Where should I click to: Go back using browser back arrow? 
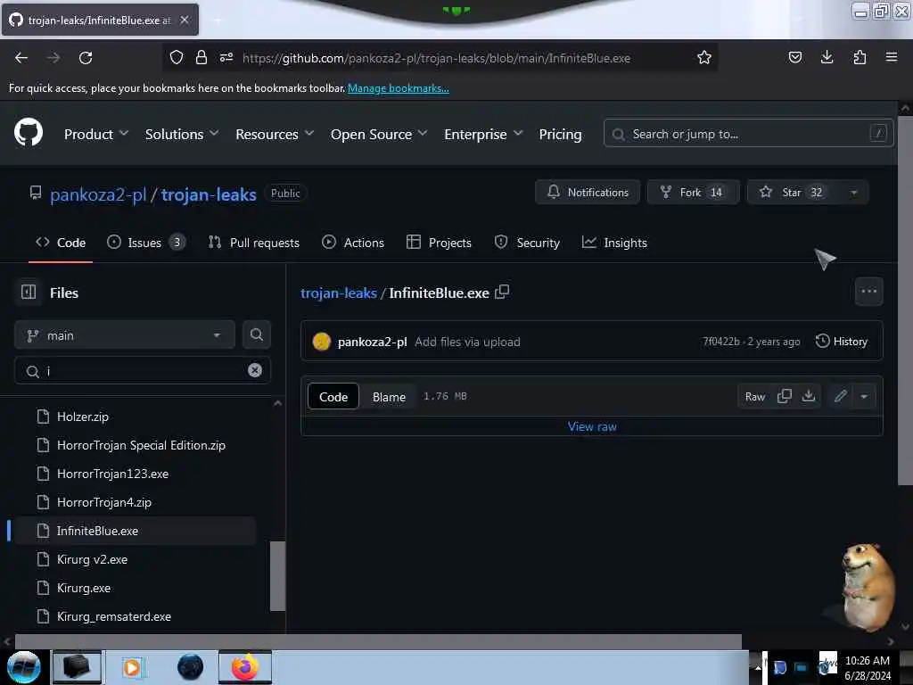(21, 58)
